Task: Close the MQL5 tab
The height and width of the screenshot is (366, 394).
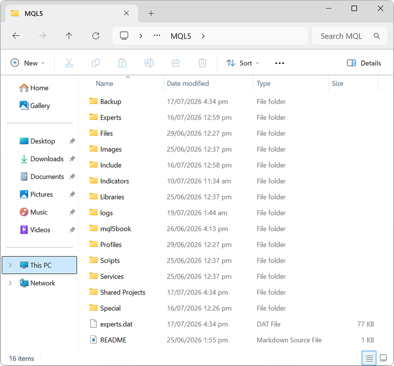Action: point(127,13)
